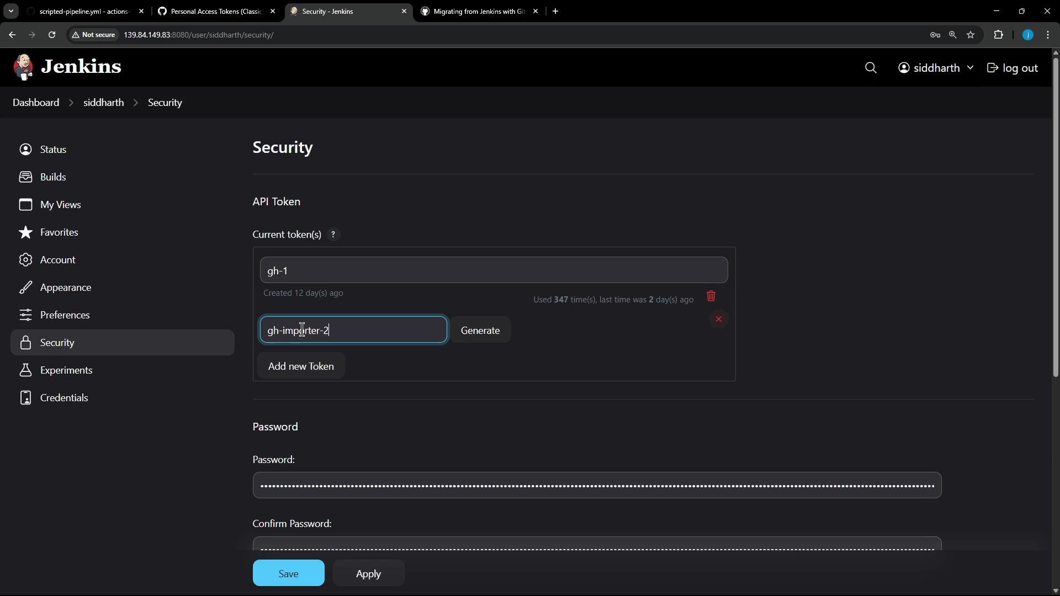This screenshot has width=1060, height=596.
Task: Click the Security breadcrumb
Action: point(165,103)
